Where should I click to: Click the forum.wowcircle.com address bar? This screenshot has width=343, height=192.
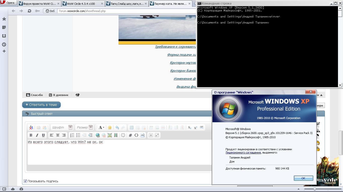click(126, 11)
